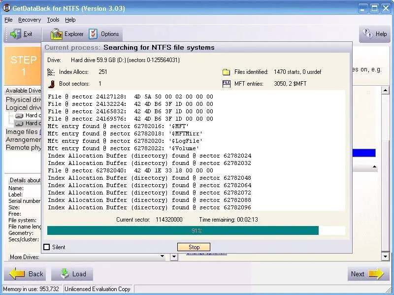
Task: Open the Recovery menu
Action: 30,20
